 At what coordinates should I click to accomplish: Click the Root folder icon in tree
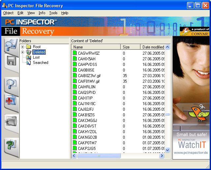coord(29,47)
